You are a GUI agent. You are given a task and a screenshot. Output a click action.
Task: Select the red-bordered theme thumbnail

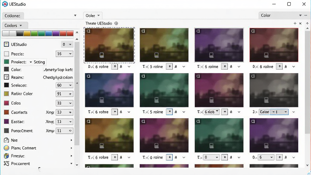[x=274, y=45]
